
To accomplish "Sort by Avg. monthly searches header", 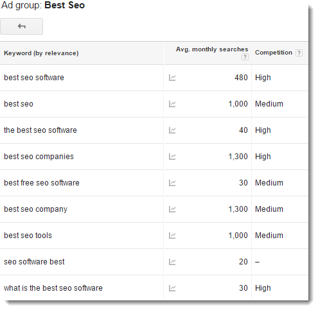I will click(212, 49).
